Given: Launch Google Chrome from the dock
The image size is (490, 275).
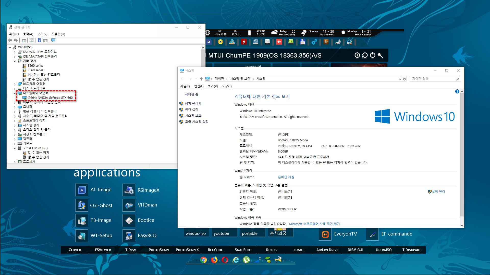Looking at the screenshot, I should pyautogui.click(x=204, y=260).
